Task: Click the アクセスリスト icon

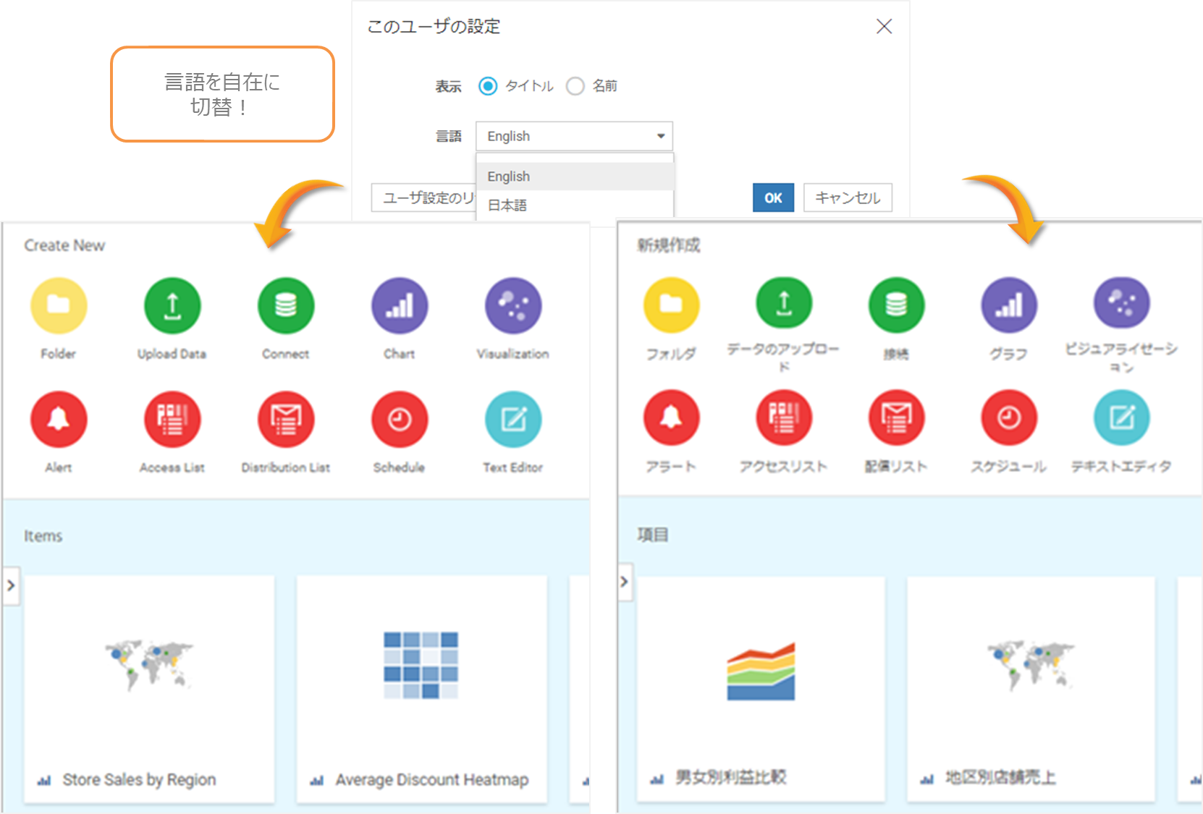Action: [784, 418]
